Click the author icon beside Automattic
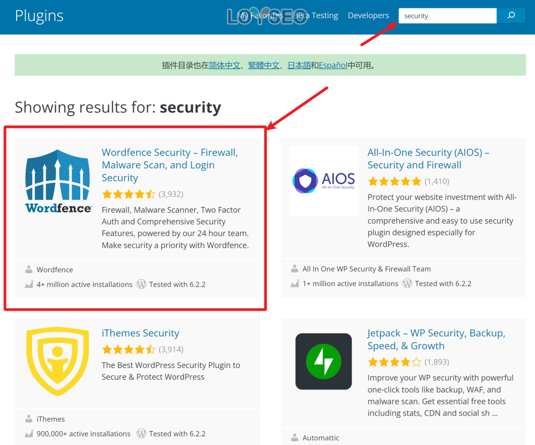Screen dimensions: 535x445 coord(295,438)
